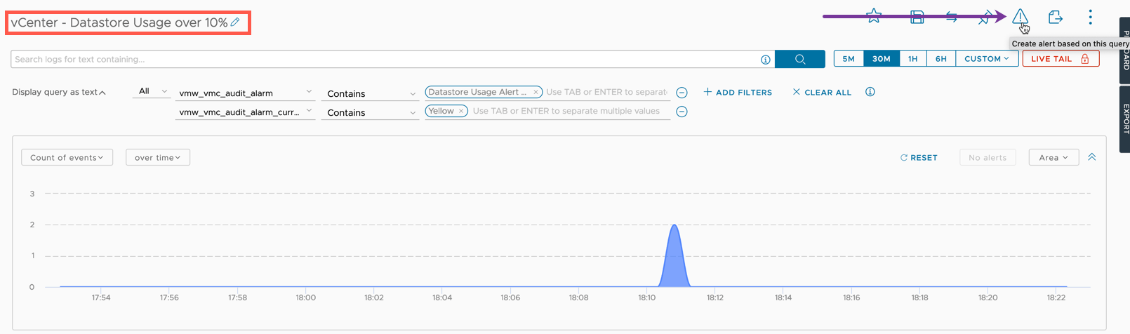Reset the chart view
The width and height of the screenshot is (1130, 334).
point(919,158)
